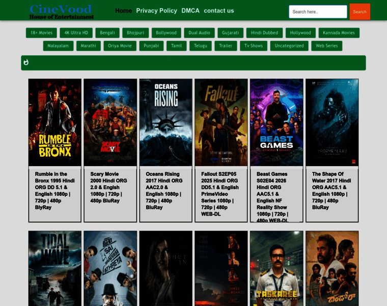Open the Home menu item

tap(123, 11)
